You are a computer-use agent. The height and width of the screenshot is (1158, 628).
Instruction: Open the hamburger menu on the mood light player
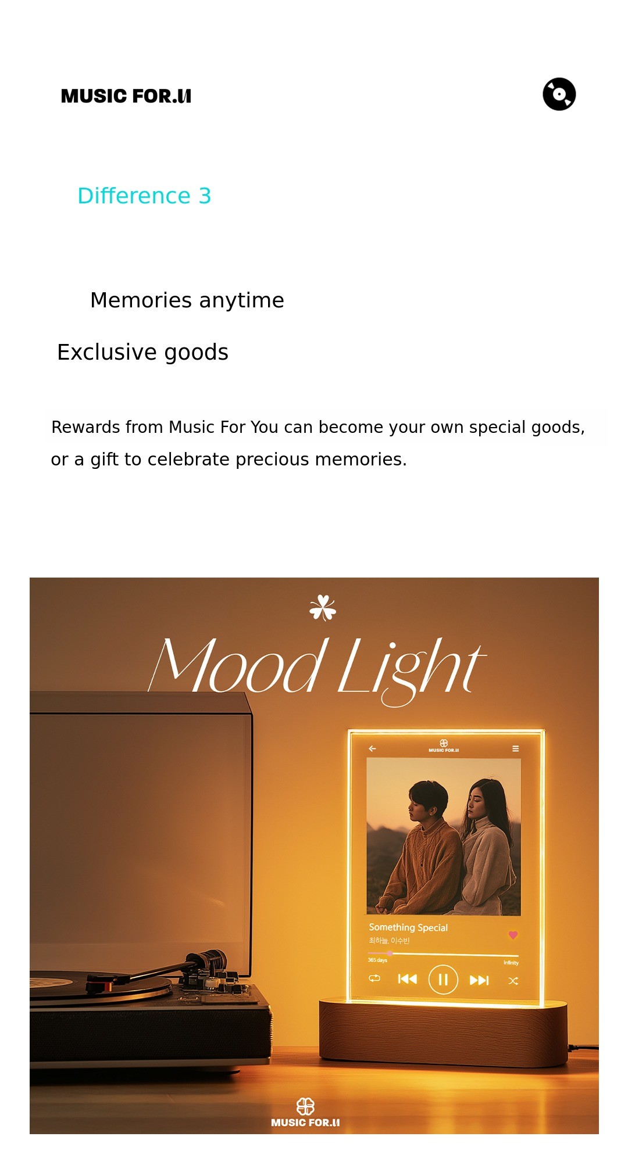point(515,748)
